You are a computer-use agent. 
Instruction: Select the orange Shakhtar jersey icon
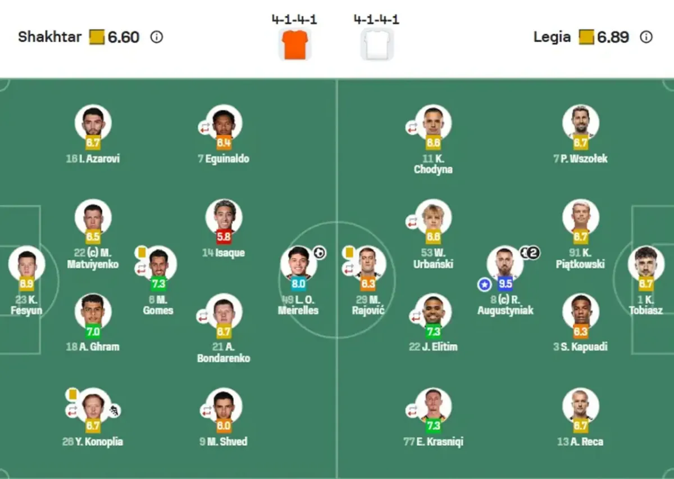294,45
